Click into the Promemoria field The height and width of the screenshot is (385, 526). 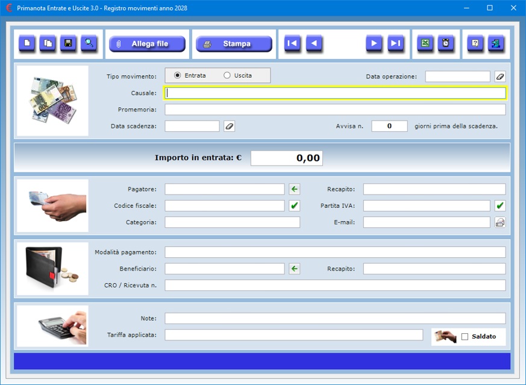point(335,110)
